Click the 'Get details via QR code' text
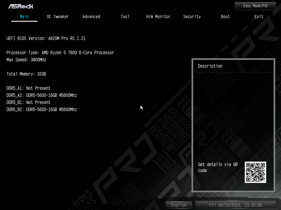Viewport: 281px width, 210px height. pos(218,167)
